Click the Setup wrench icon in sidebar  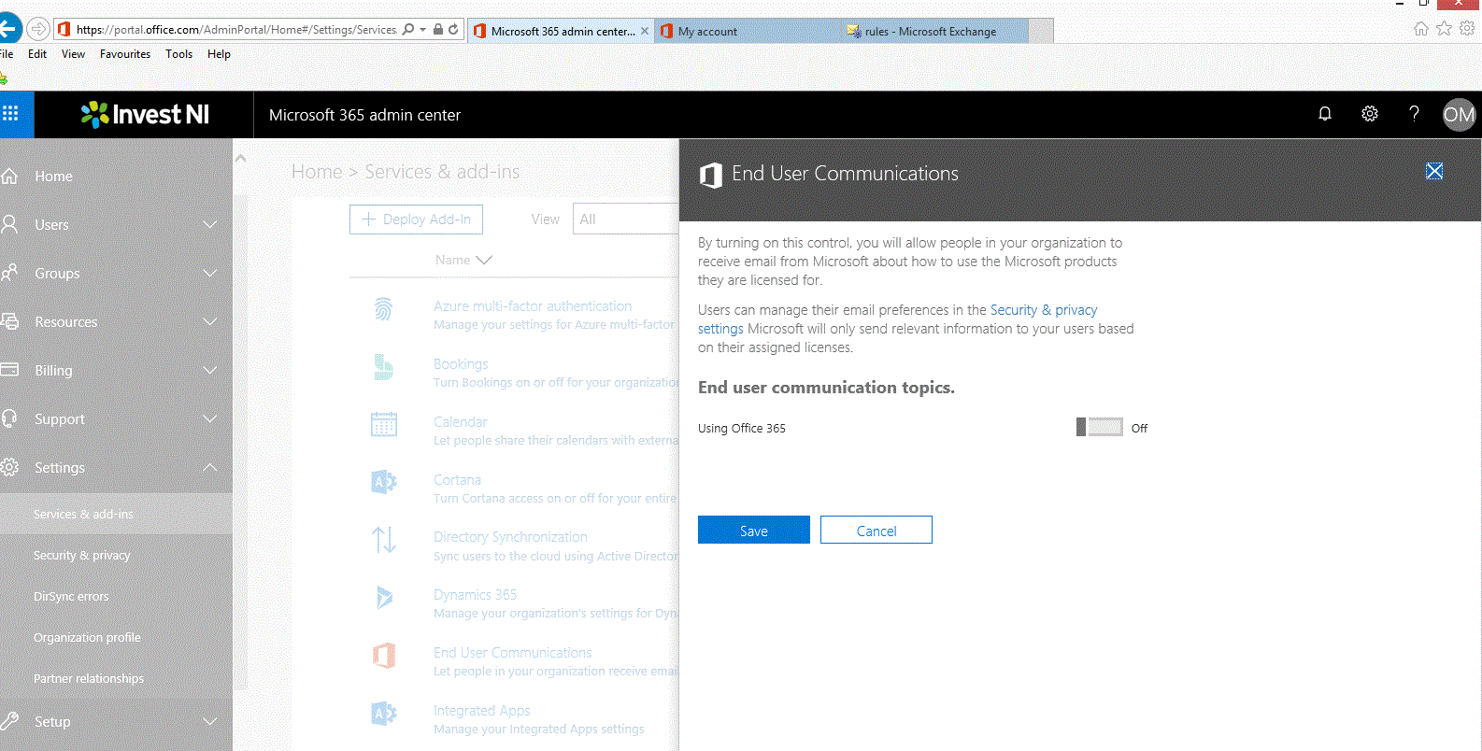point(9,721)
